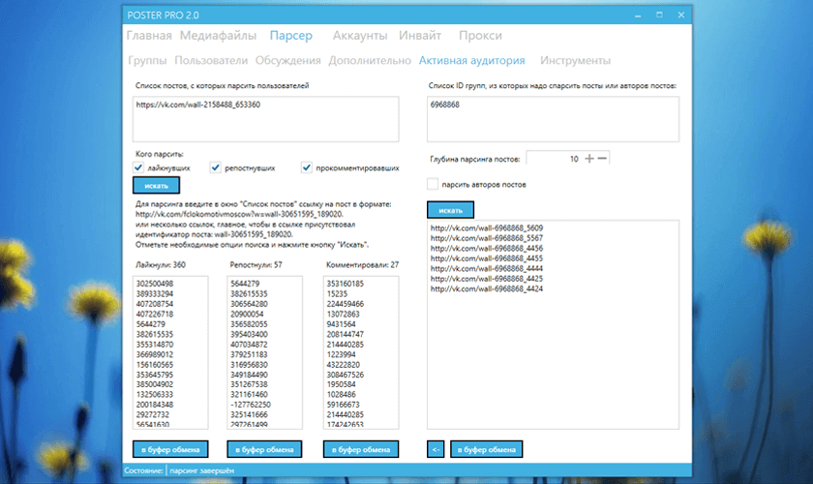Open the Обсуждения sub-tab
The width and height of the screenshot is (813, 484).
click(287, 60)
